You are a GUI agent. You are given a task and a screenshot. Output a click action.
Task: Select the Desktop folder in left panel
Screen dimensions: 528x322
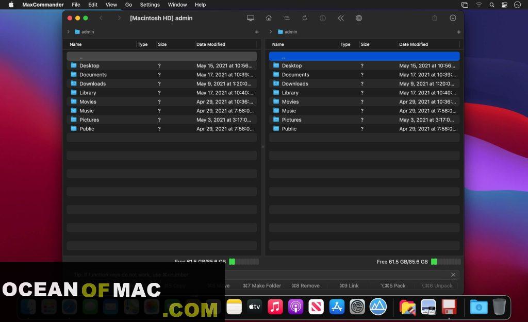click(161, 65)
